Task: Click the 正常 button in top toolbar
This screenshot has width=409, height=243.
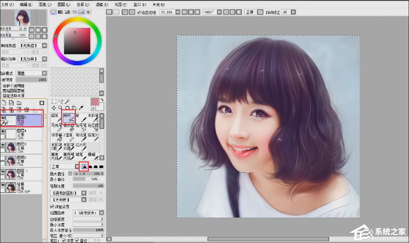Action: point(250,12)
